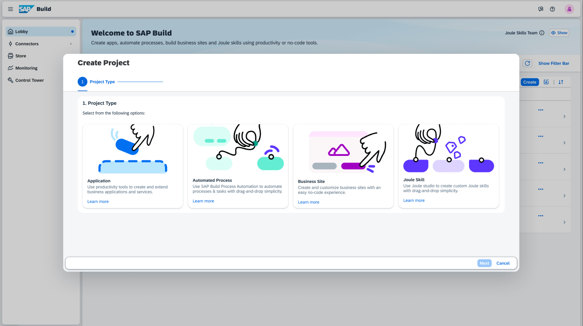
Task: Select the Application project card
Action: [133, 166]
